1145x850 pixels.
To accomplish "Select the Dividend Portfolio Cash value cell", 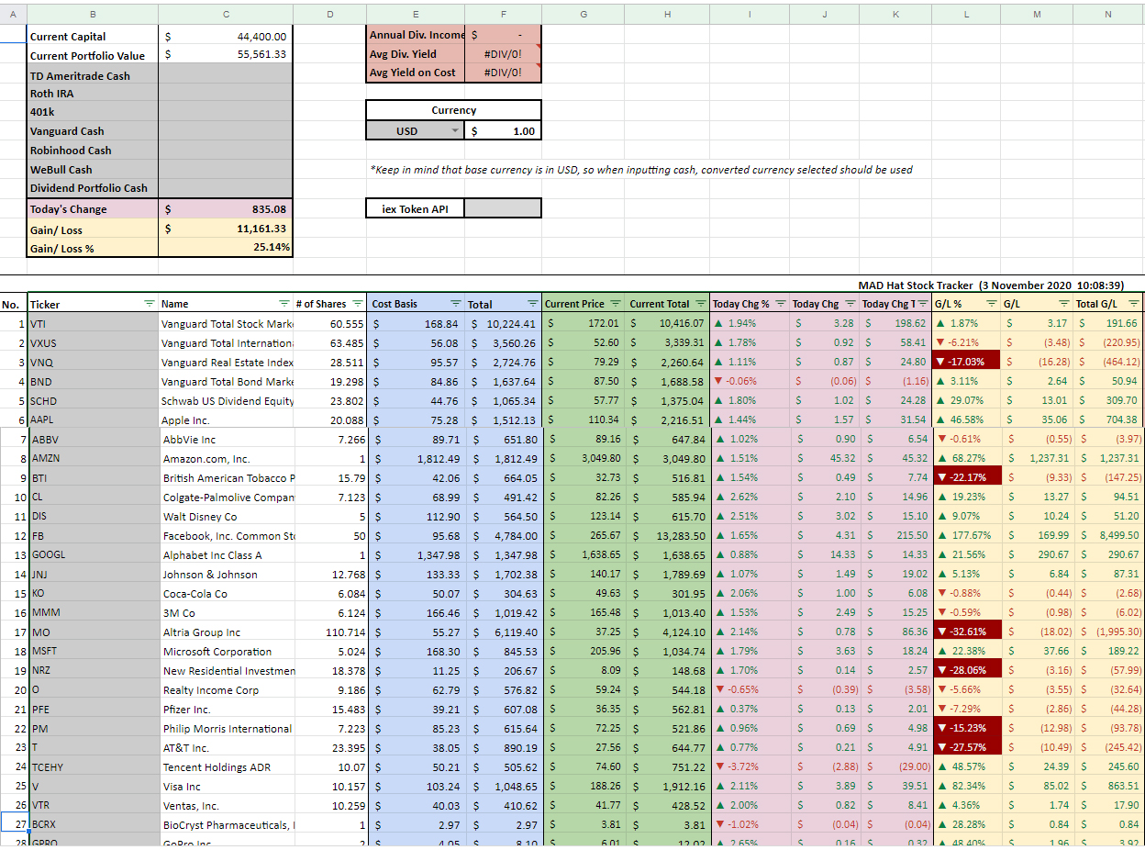I will (x=226, y=187).
